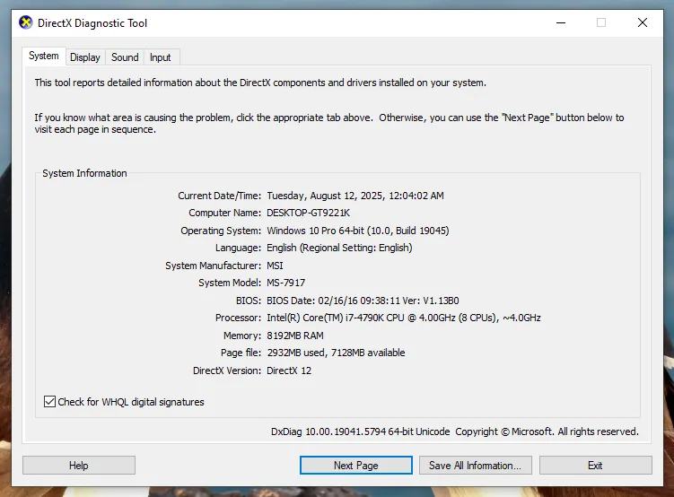Click the disabled maximize window button
The width and height of the screenshot is (674, 497).
(601, 22)
